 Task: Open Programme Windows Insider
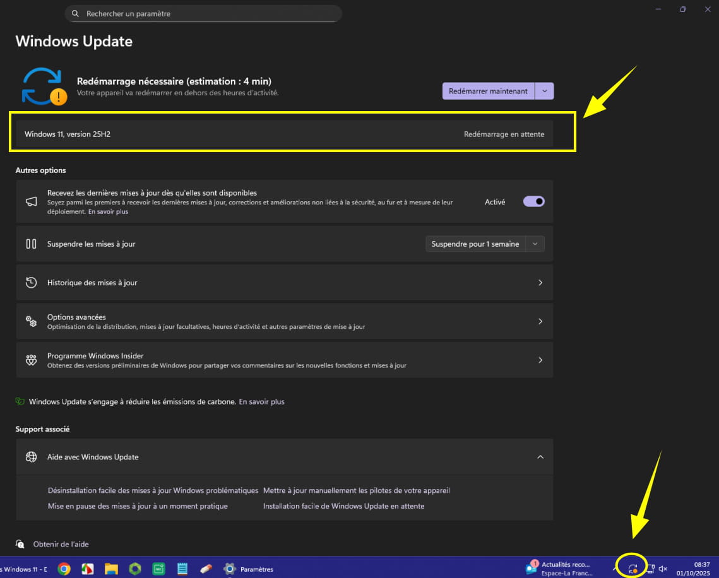coord(284,360)
